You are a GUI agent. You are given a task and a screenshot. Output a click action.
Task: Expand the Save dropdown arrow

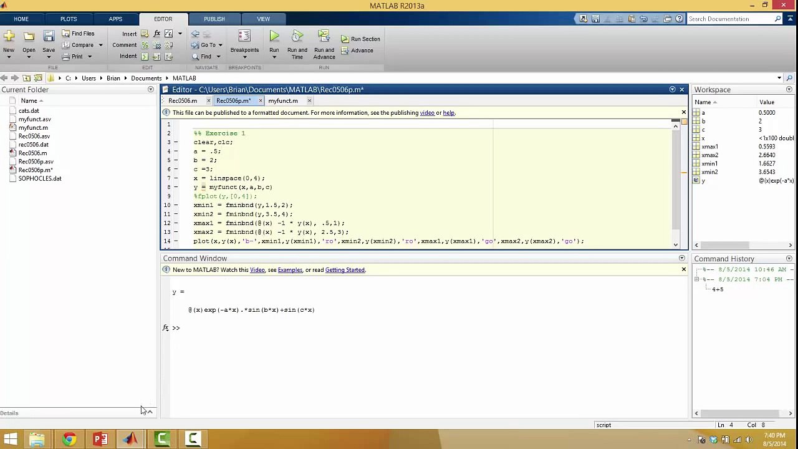(x=49, y=57)
